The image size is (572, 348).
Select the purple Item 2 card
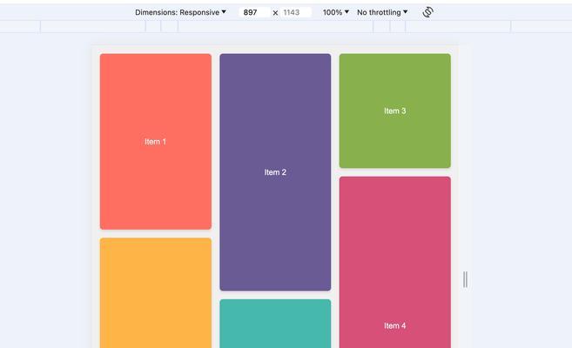click(x=275, y=172)
